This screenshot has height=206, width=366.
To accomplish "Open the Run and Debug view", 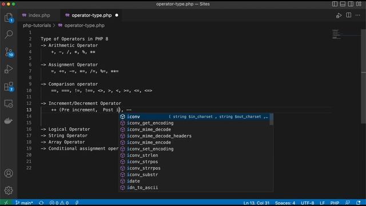I will (9, 69).
